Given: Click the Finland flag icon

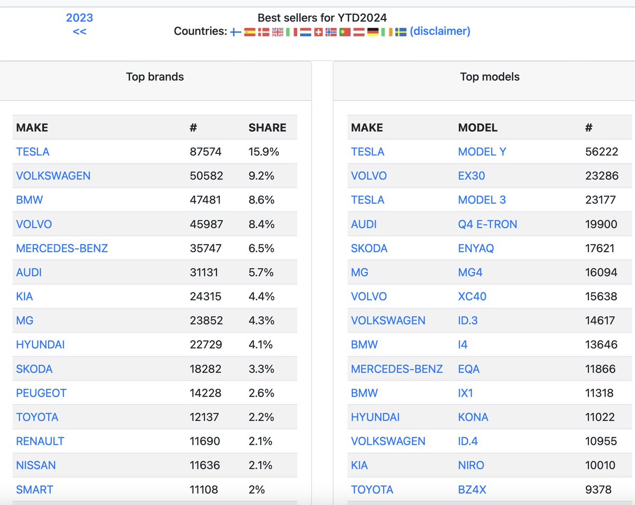Looking at the screenshot, I should pos(236,32).
